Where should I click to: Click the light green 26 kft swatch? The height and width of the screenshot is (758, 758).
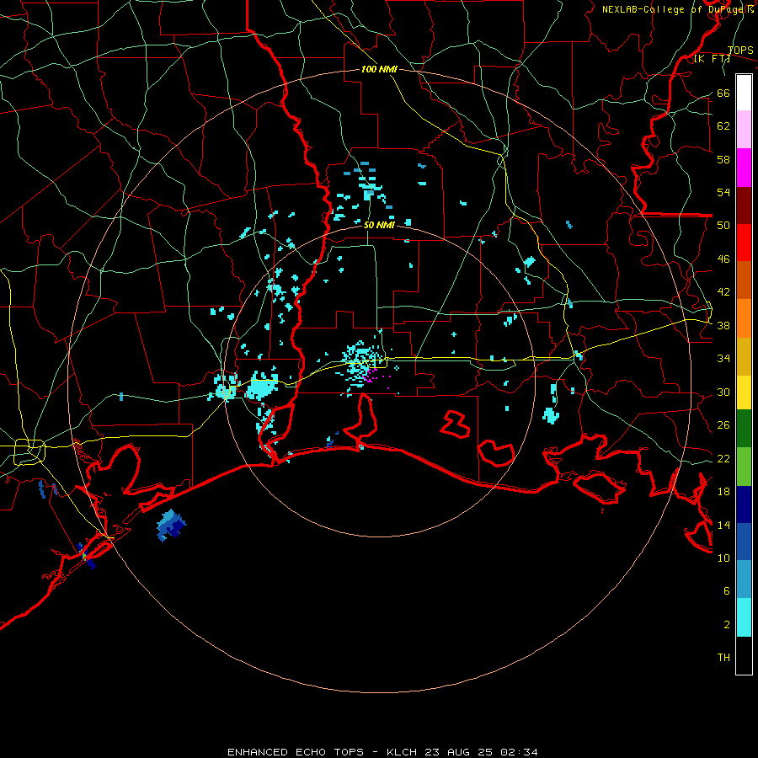(744, 467)
